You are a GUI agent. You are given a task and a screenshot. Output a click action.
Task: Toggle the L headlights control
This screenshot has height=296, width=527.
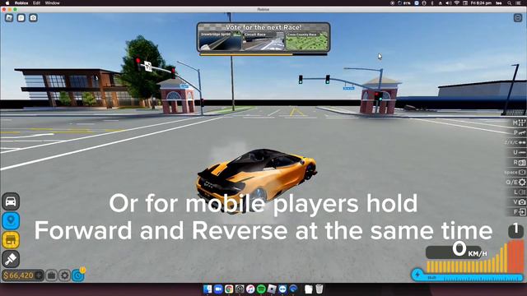(x=520, y=192)
